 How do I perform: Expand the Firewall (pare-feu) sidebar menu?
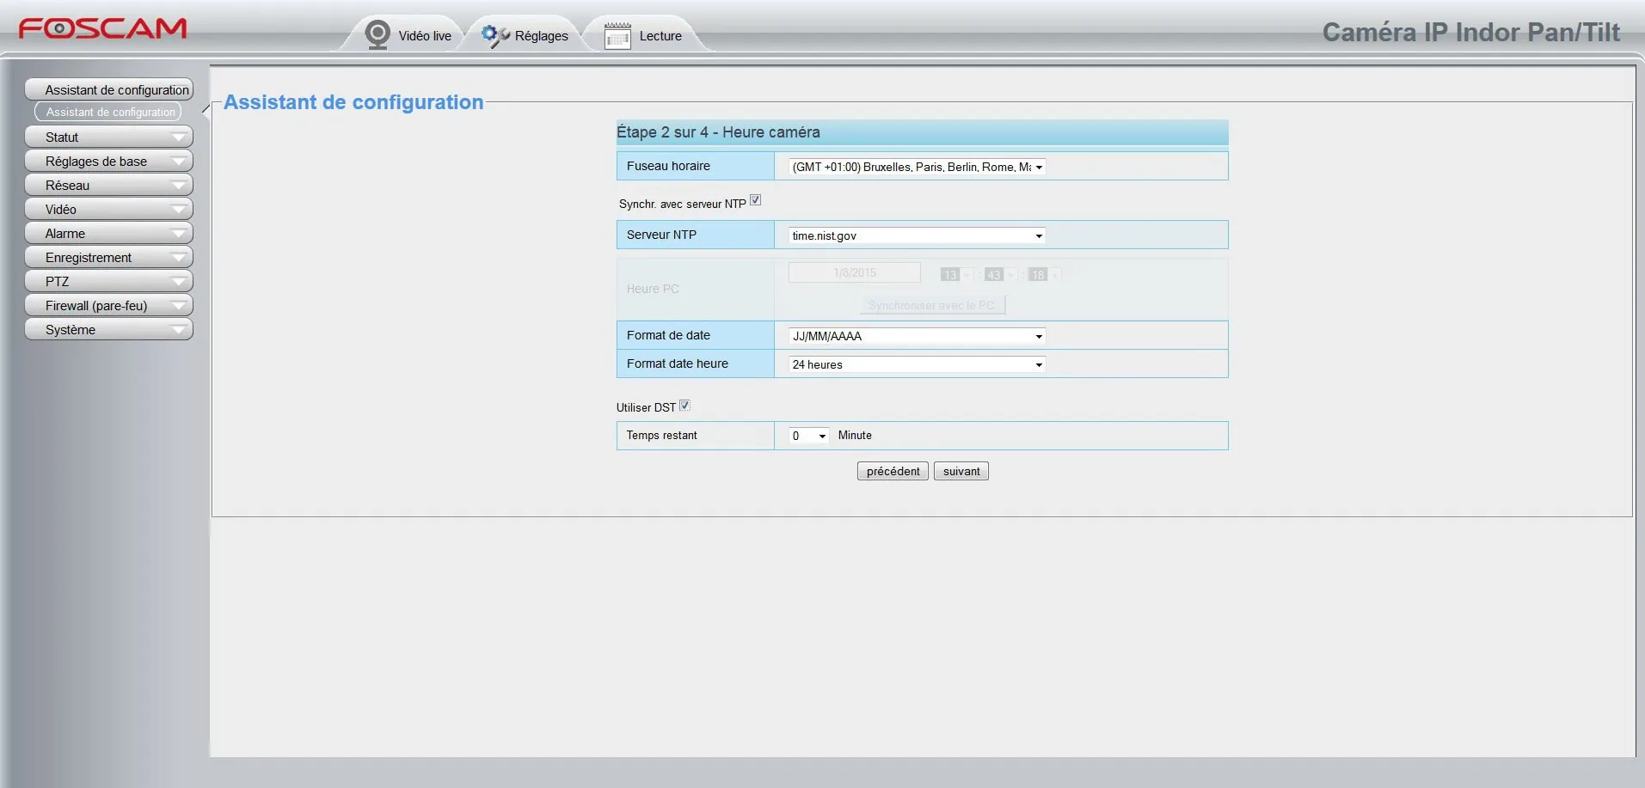(x=108, y=306)
